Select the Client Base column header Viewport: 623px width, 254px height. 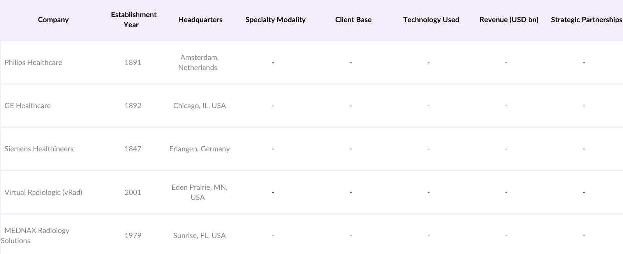(353, 20)
